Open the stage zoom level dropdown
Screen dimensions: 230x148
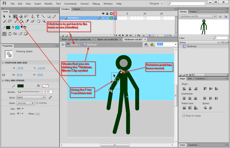pyautogui.click(x=175, y=44)
